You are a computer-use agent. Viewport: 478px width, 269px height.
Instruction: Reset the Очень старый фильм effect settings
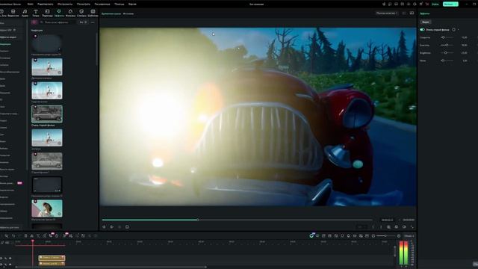[x=453, y=30]
